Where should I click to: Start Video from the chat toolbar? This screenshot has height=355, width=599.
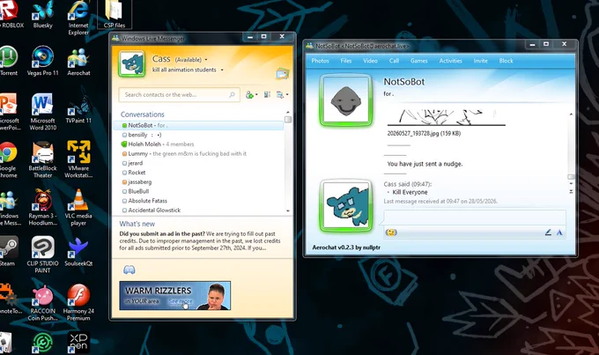(370, 61)
